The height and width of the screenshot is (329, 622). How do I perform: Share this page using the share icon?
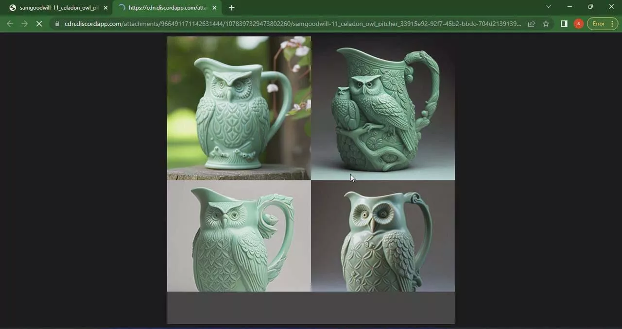532,24
